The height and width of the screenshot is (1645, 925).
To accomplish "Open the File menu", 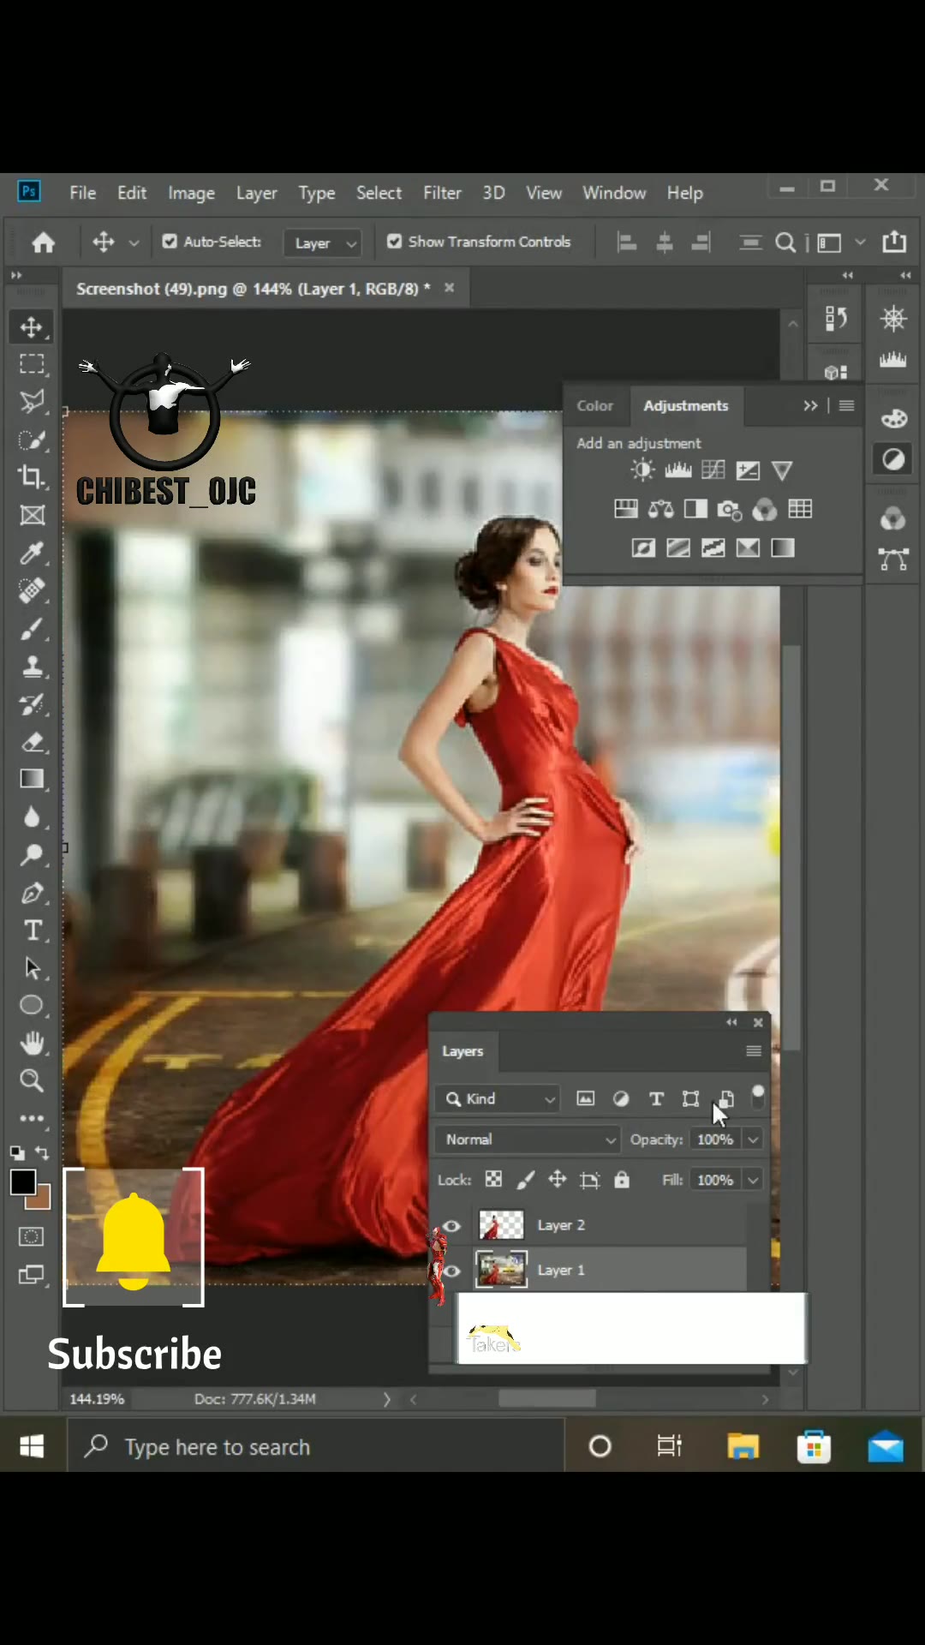I will point(82,193).
